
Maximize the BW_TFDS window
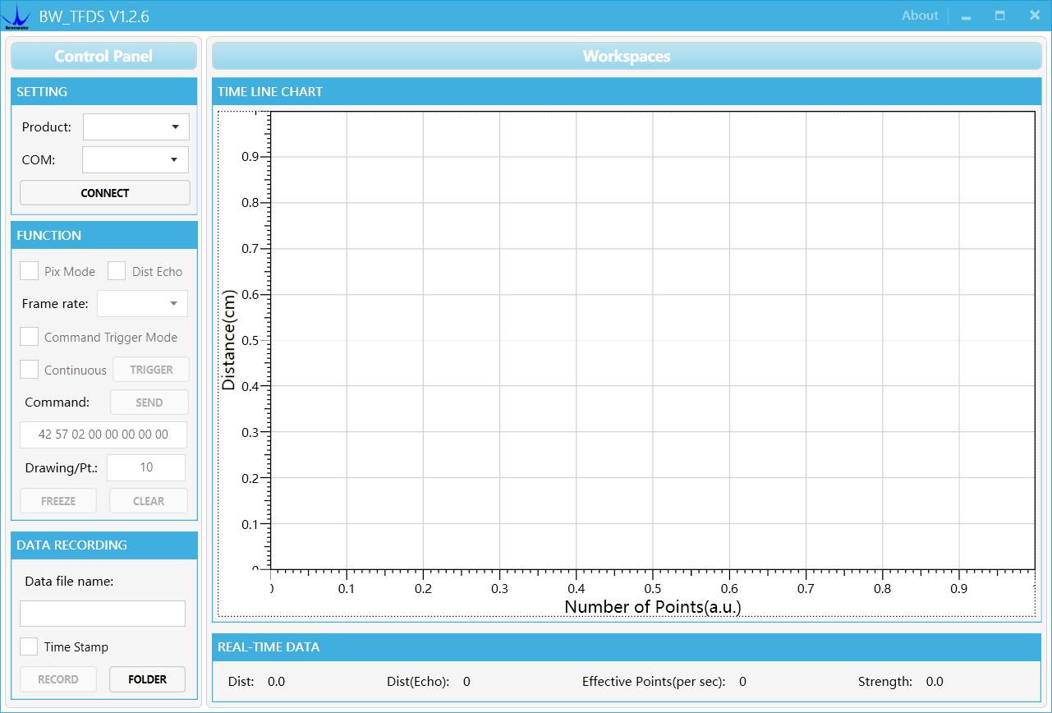click(1000, 16)
